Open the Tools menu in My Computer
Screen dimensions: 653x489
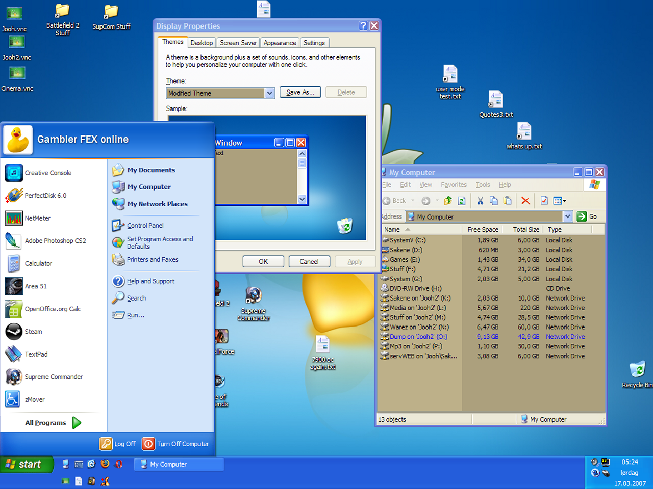[x=483, y=185]
